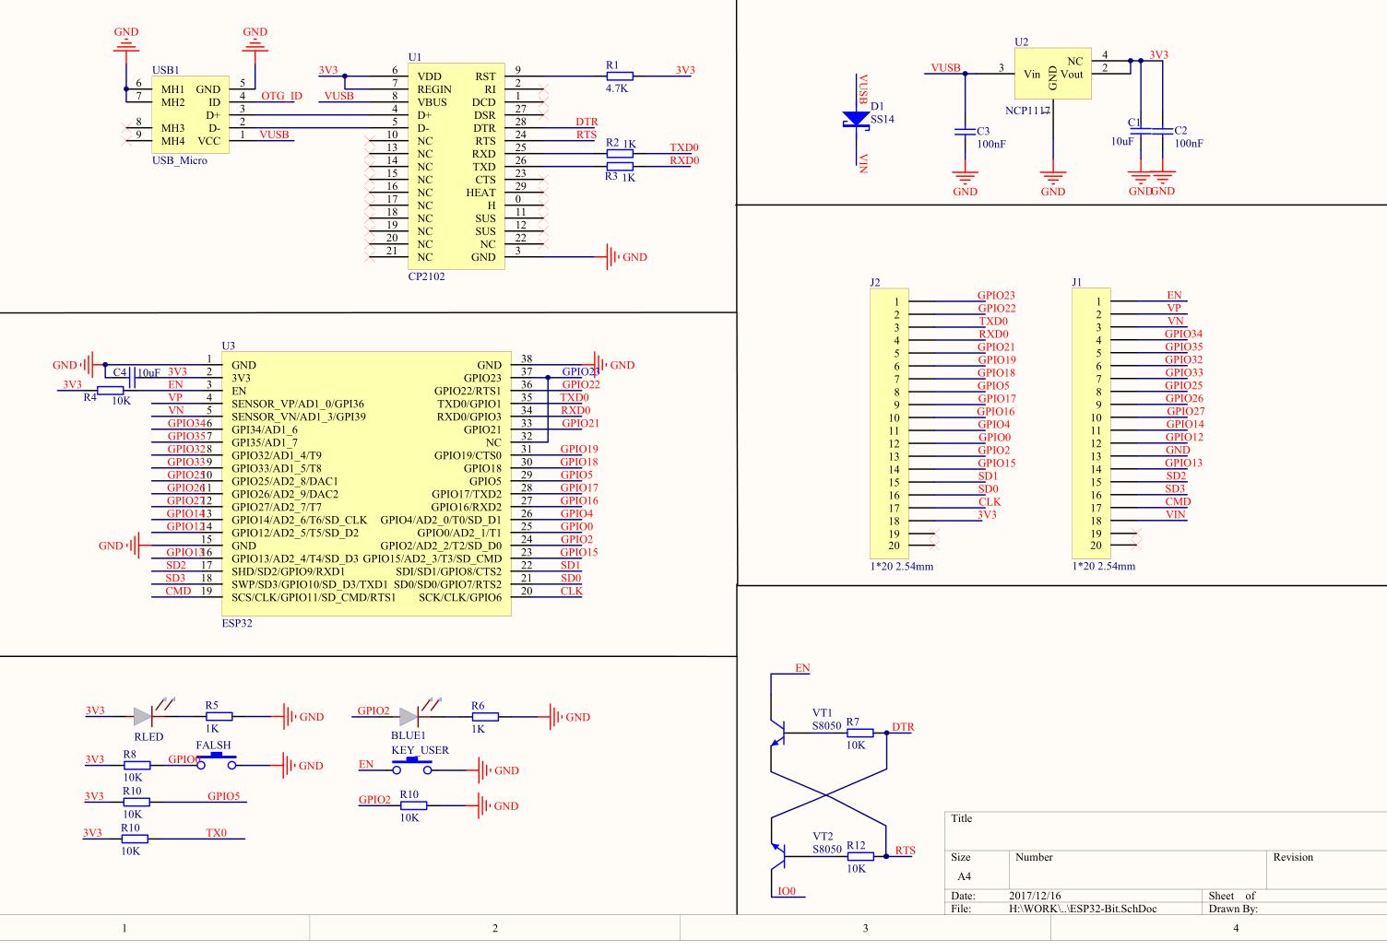Click the VT1 S8050 transistor symbol
The image size is (1387, 951).
tap(777, 734)
